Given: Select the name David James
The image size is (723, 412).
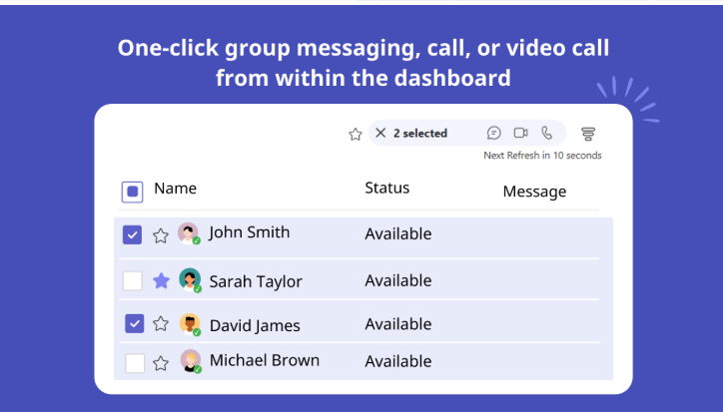Looking at the screenshot, I should pos(255,326).
